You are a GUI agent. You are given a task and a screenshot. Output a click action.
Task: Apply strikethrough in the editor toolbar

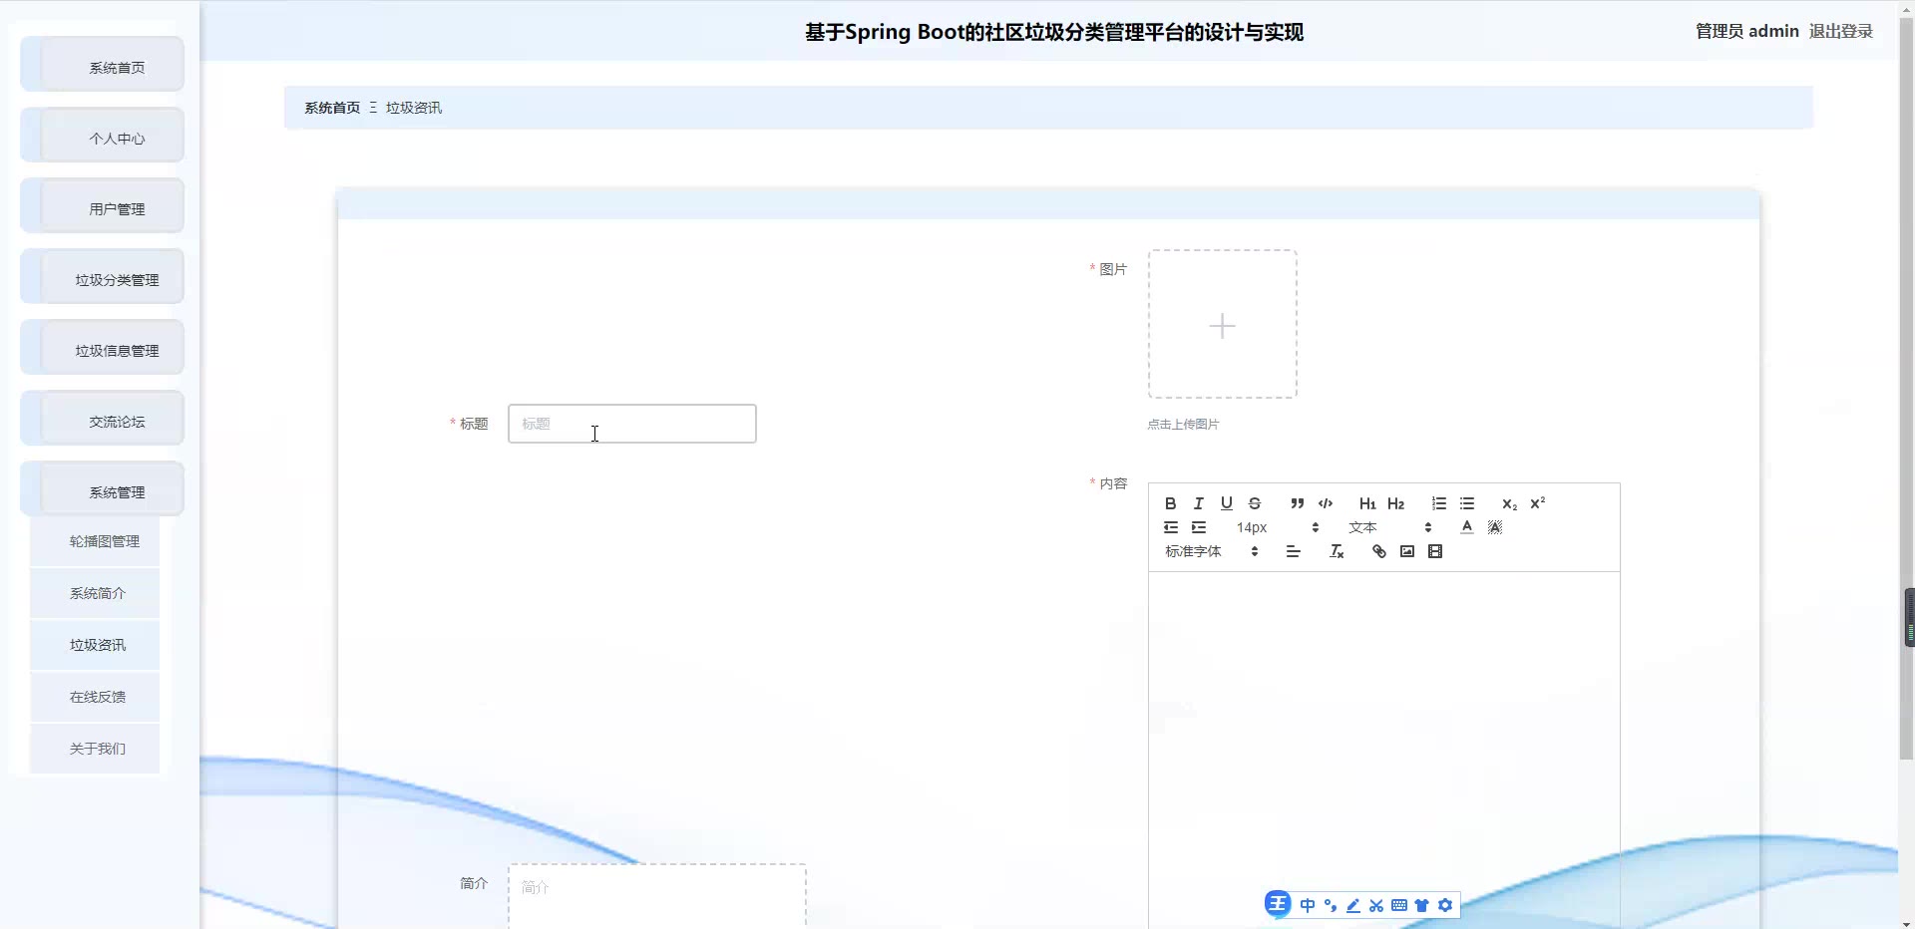coord(1255,503)
